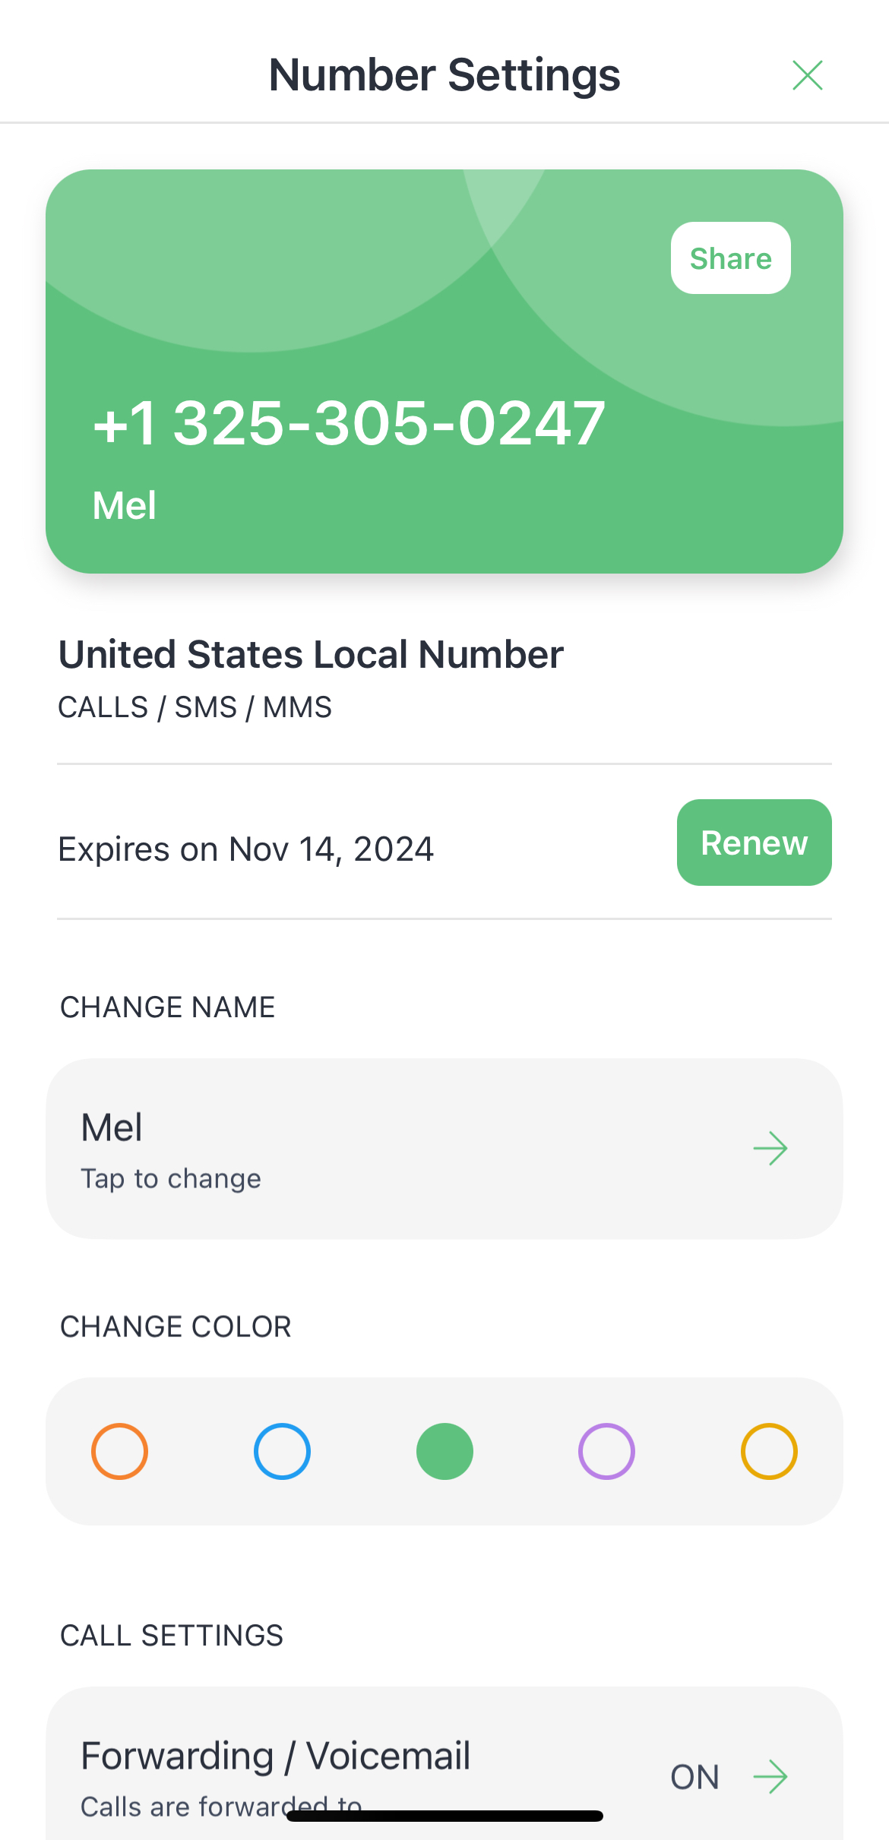Choose the green filled color circle
The image size is (889, 1840).
pyautogui.click(x=444, y=1451)
